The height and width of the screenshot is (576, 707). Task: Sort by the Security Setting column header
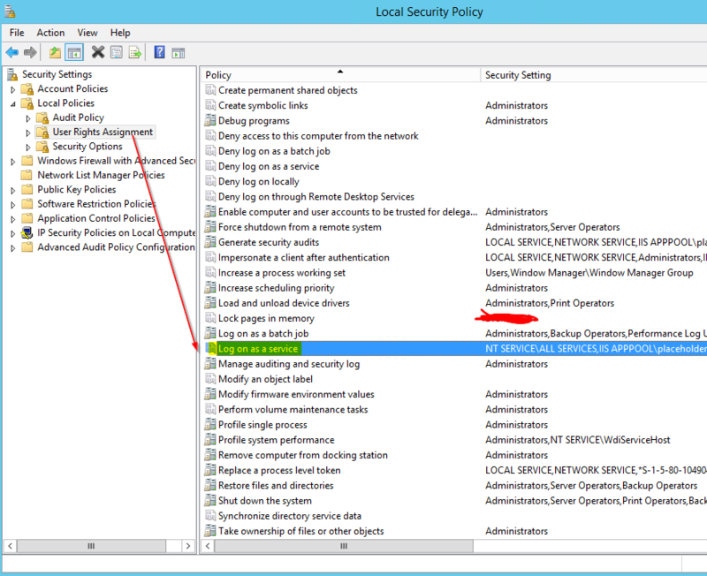click(x=518, y=74)
